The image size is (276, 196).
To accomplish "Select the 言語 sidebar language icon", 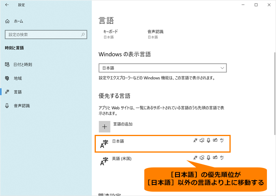I will (x=7, y=92).
